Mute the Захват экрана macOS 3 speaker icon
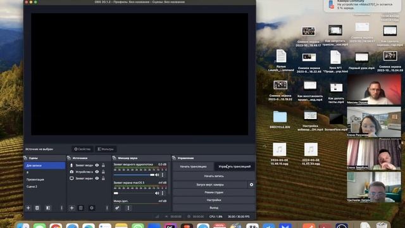Viewport: 405px width, 228px height. point(157,193)
